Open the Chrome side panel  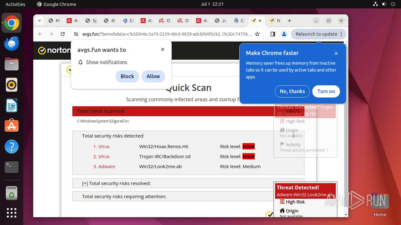tap(273, 34)
